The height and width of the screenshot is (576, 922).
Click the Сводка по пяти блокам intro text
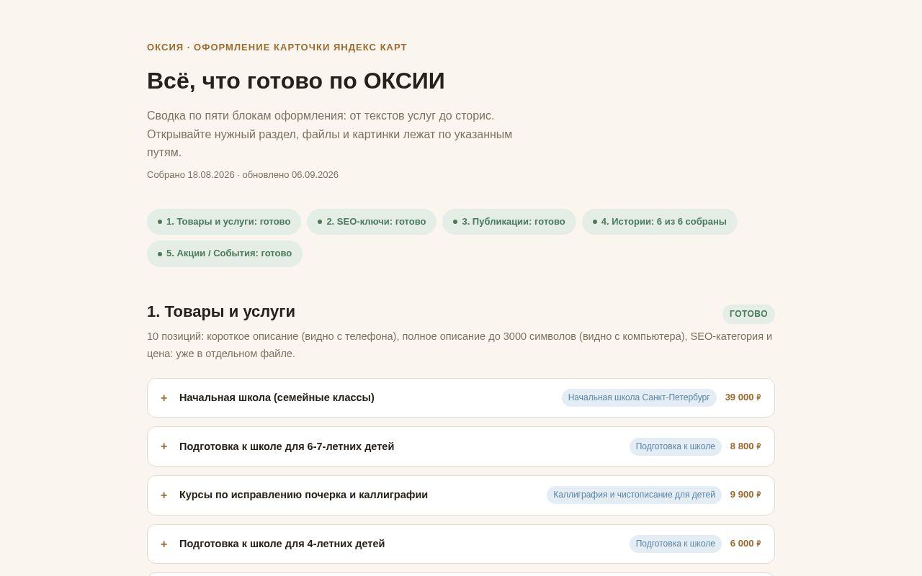pos(330,134)
